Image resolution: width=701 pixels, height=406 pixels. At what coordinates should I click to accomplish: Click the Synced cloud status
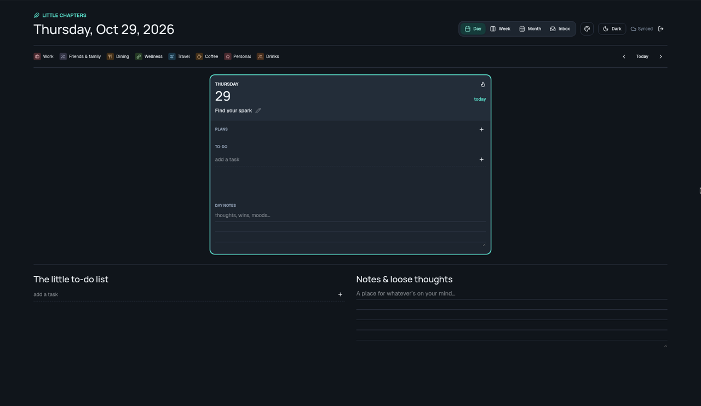pyautogui.click(x=641, y=29)
